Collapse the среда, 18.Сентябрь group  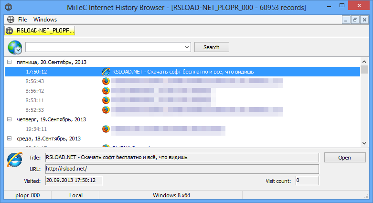coord(9,138)
